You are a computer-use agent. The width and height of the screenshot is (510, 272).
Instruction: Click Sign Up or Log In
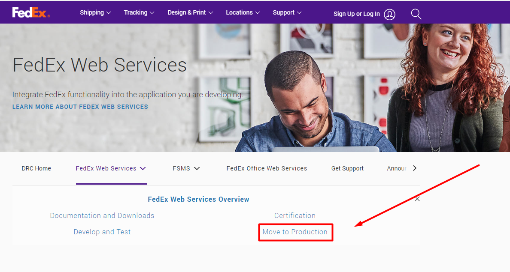coord(356,14)
